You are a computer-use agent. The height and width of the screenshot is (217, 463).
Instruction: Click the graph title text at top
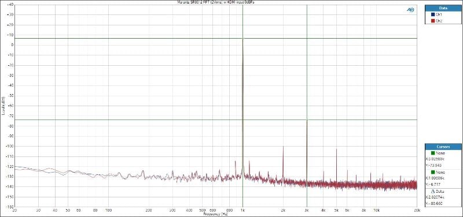click(x=215, y=2)
